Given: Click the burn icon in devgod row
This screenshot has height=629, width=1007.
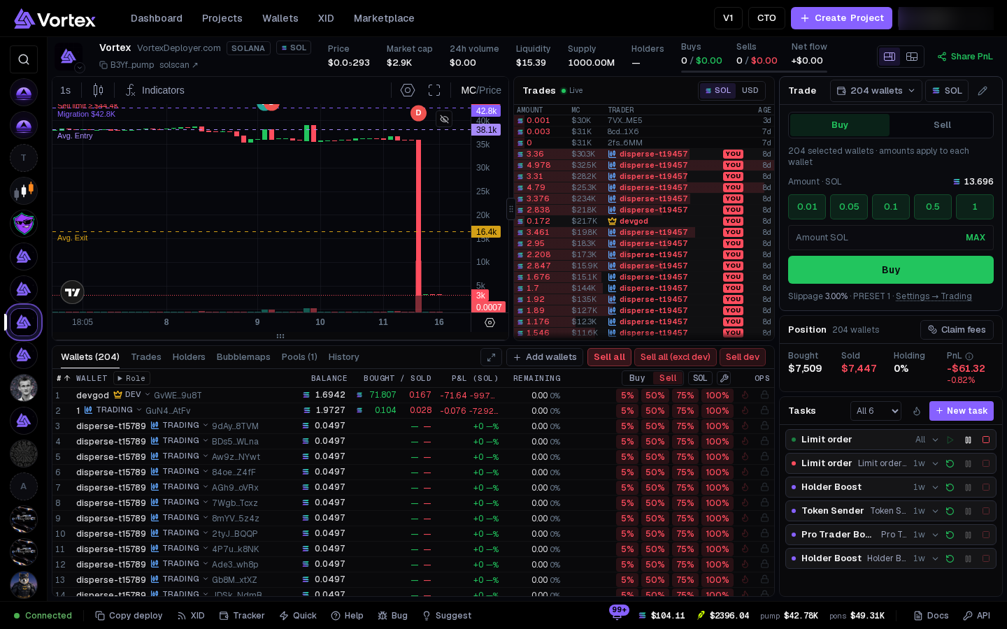Looking at the screenshot, I should 745,395.
